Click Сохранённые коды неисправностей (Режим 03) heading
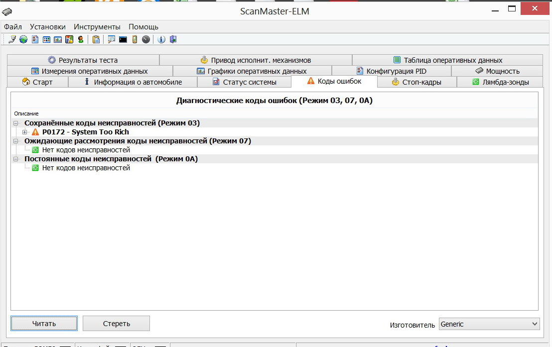Image resolution: width=552 pixels, height=347 pixels. click(x=112, y=123)
